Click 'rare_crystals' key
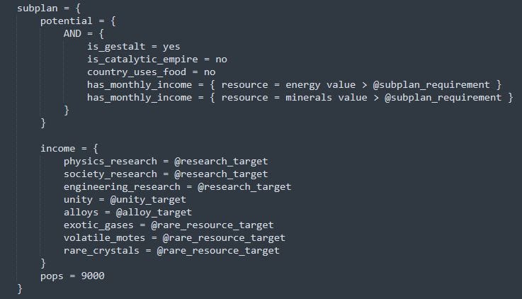The width and height of the screenshot is (522, 299). (101, 250)
